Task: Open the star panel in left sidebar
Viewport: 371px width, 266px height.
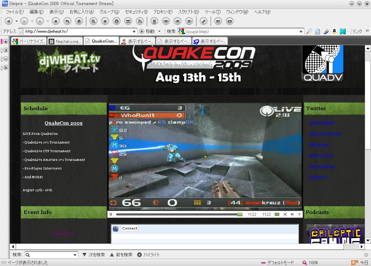Action: pyautogui.click(x=6, y=42)
